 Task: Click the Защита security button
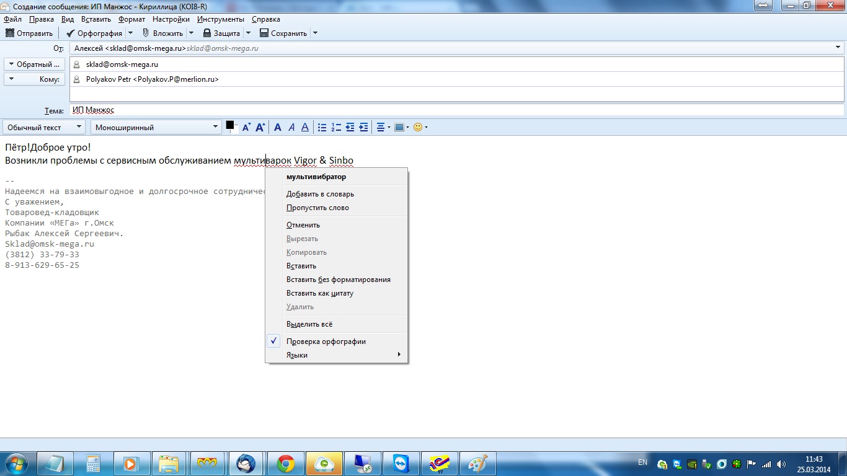(221, 33)
